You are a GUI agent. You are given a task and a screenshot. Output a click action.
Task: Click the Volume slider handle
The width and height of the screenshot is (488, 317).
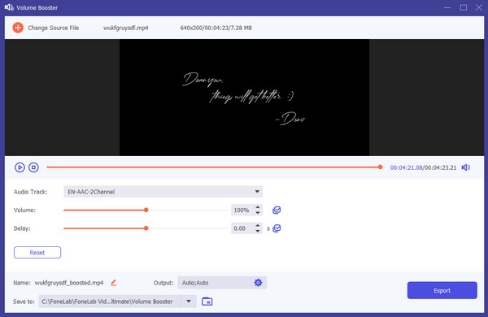click(x=146, y=210)
